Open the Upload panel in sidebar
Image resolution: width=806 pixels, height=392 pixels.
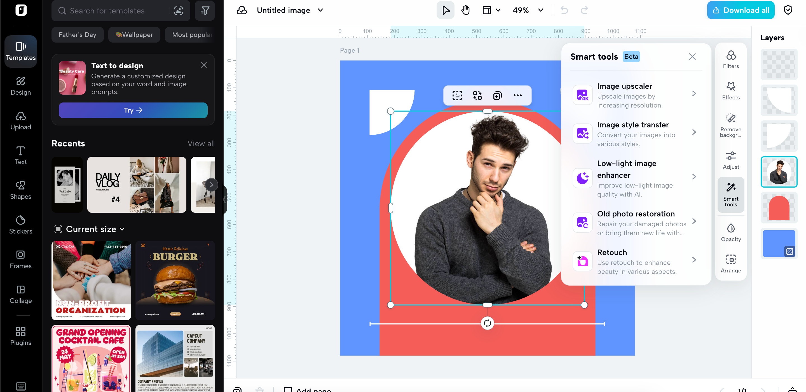click(21, 120)
